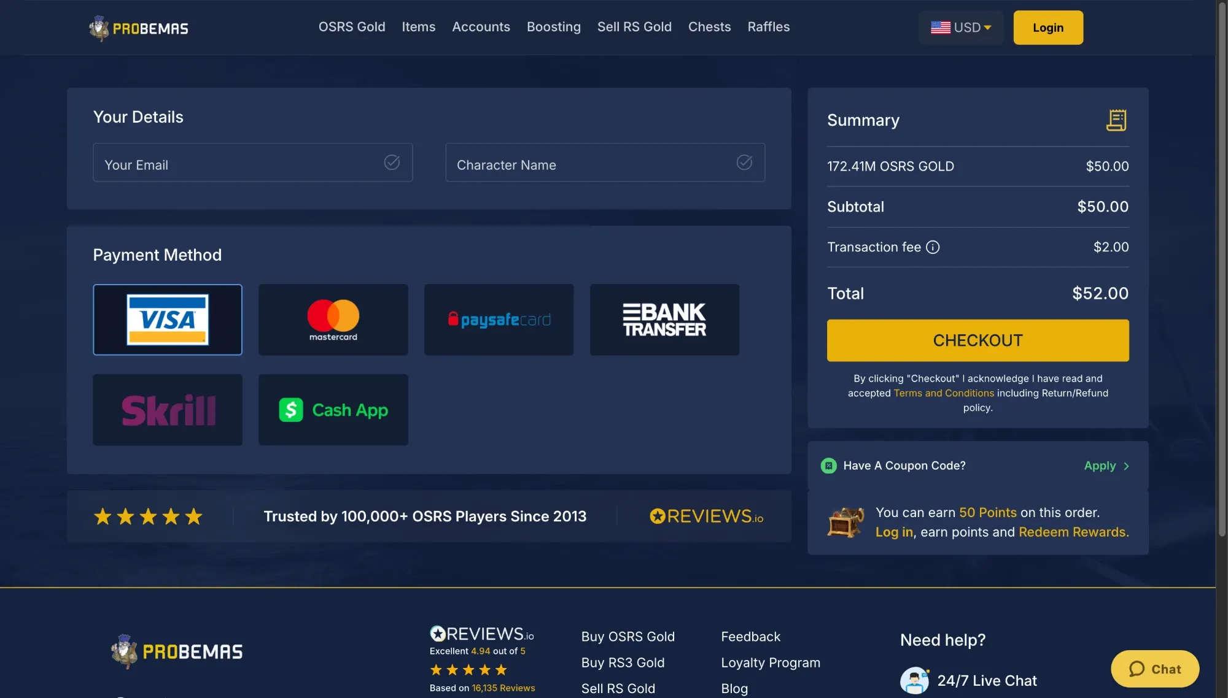The width and height of the screenshot is (1228, 698).
Task: Open the Items menu
Action: (419, 27)
